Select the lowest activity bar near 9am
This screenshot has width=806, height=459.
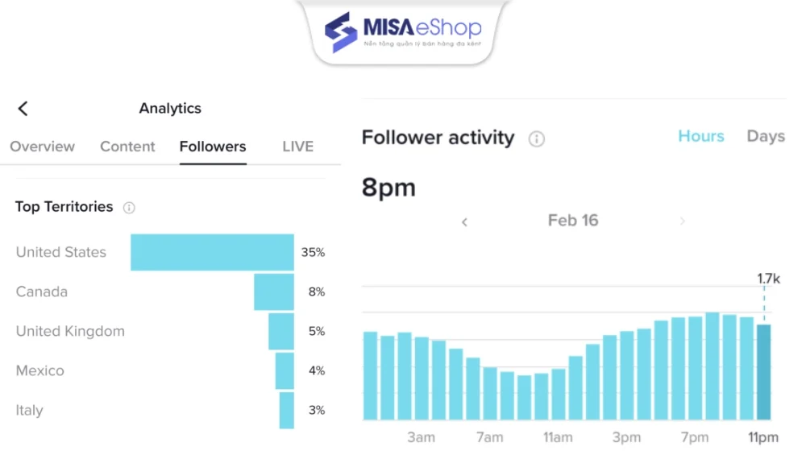pyautogui.click(x=525, y=397)
